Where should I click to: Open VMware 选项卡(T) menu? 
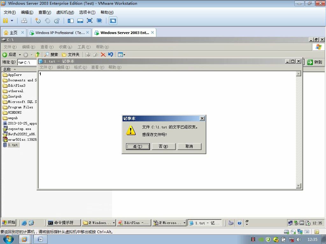click(x=87, y=12)
